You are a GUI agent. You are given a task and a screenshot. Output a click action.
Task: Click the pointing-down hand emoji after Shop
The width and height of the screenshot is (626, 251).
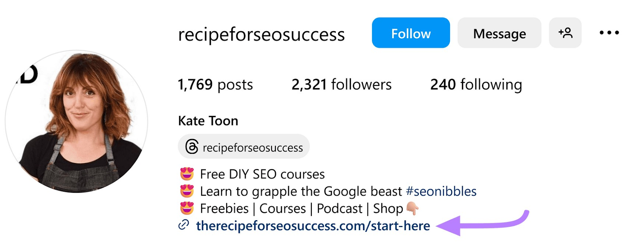412,208
